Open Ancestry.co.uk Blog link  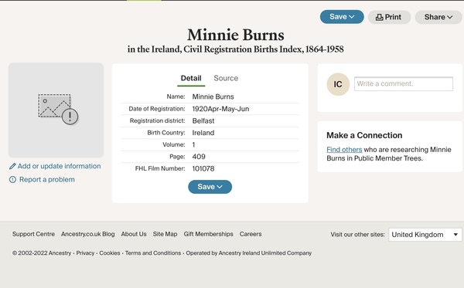88,234
